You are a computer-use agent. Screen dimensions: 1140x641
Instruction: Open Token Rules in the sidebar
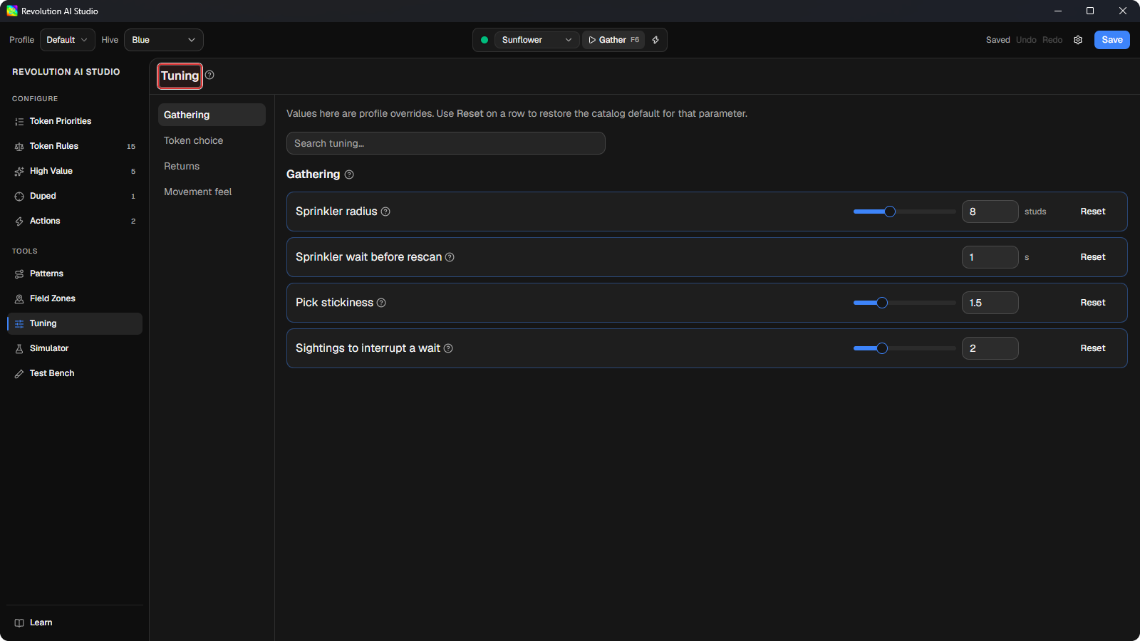75,146
